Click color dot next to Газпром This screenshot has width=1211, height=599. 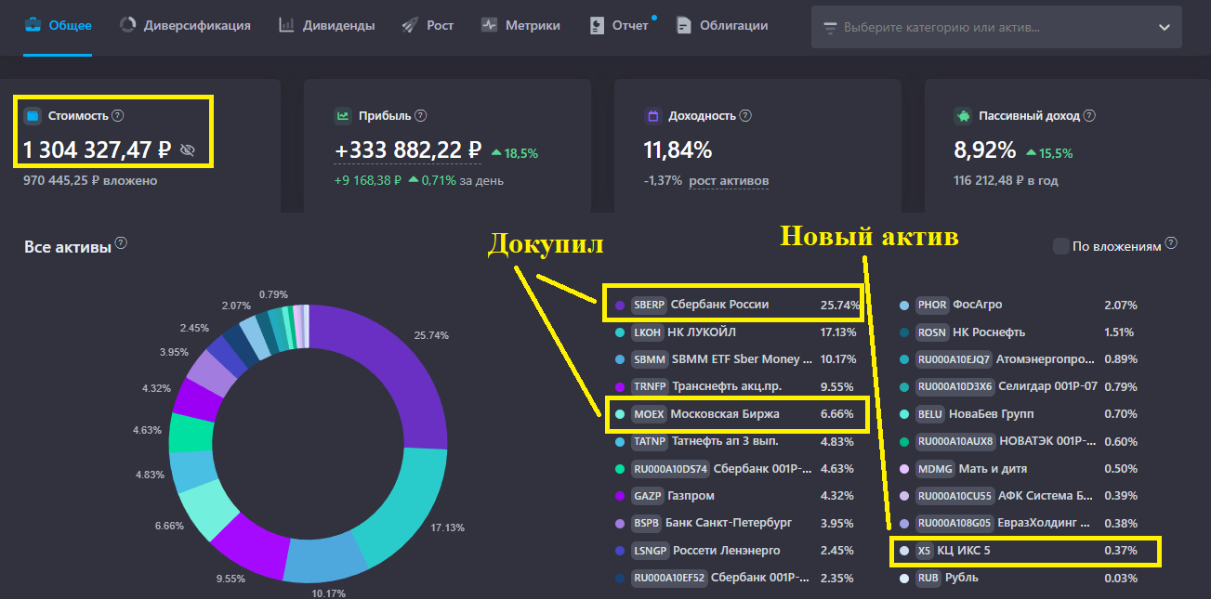tap(619, 496)
